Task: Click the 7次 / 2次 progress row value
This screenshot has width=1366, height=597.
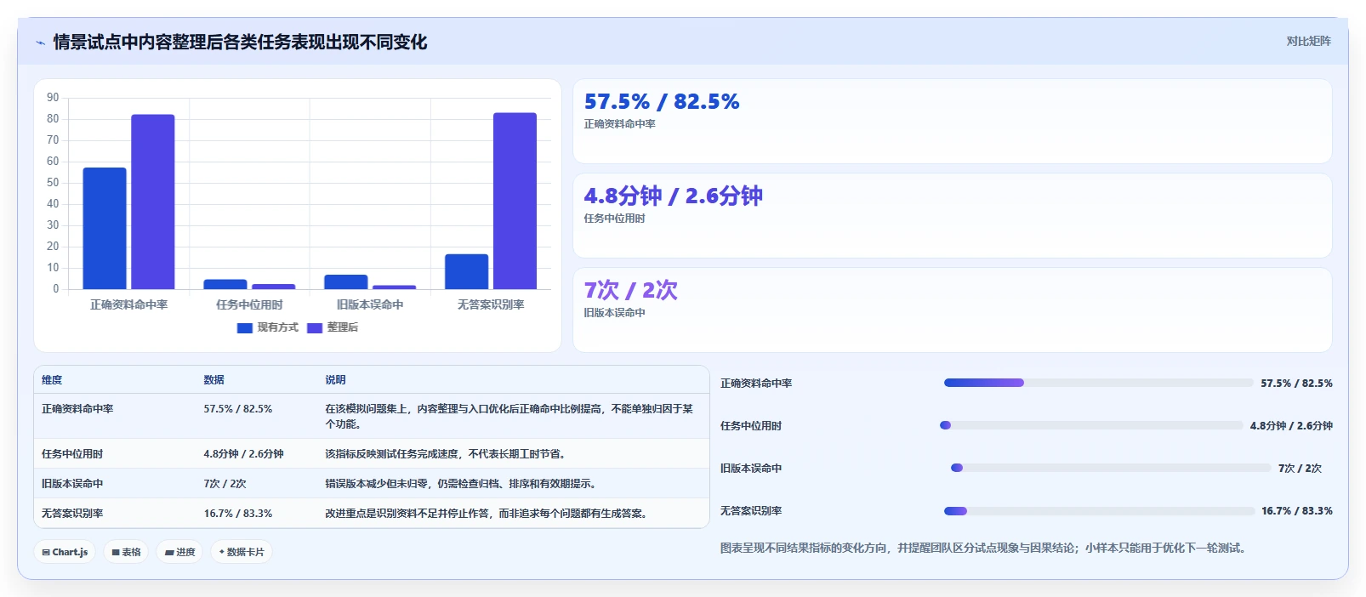Action: point(1300,469)
